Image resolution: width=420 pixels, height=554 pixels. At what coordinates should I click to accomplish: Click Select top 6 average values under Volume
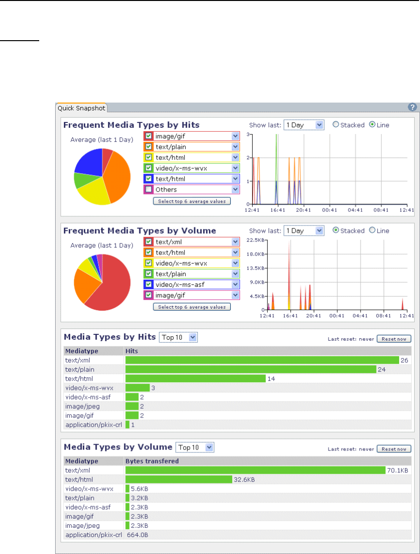pos(192,307)
